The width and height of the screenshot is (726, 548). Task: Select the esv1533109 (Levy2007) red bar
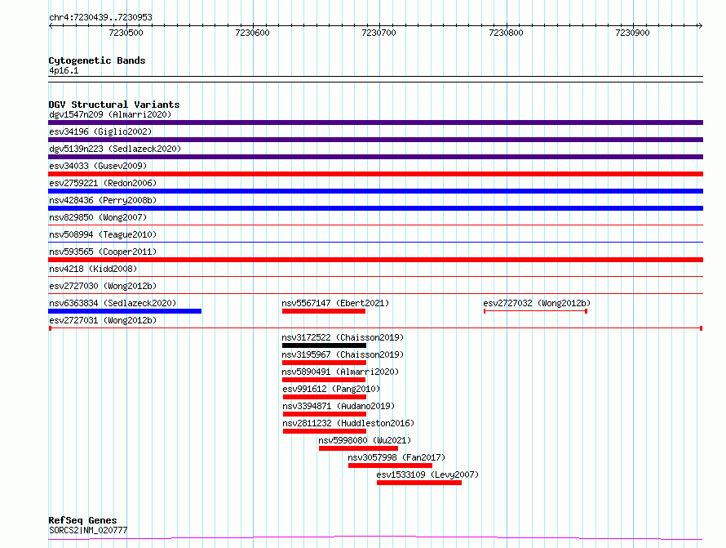(419, 483)
